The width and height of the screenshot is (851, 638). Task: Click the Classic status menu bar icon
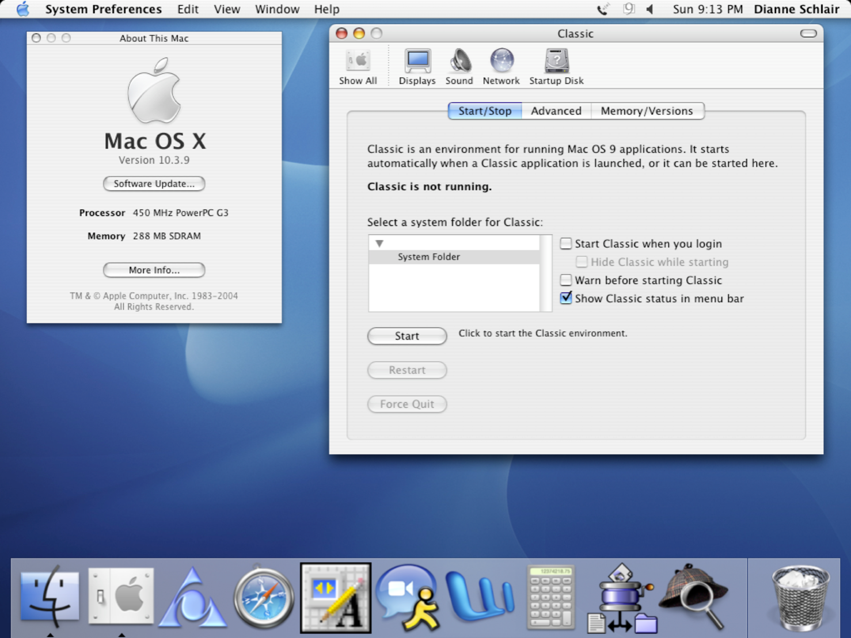click(x=628, y=9)
